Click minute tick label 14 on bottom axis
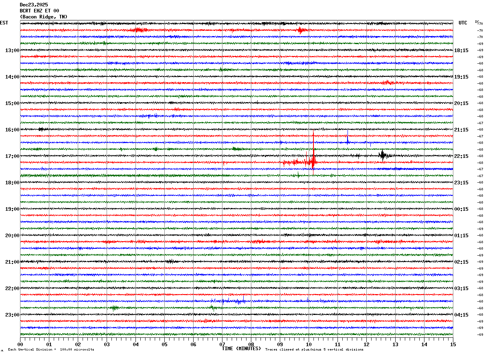Screen dimensions: 485x355 click(424, 344)
